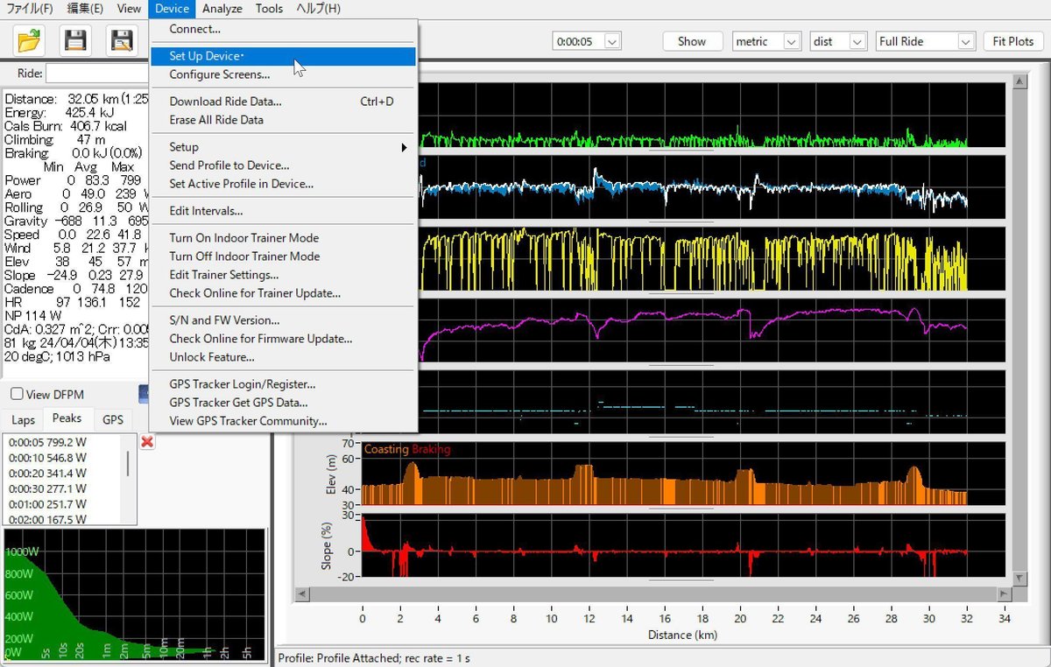Image resolution: width=1051 pixels, height=667 pixels.
Task: Click the scroll-down arrow of the plots scrollbar
Action: [x=1019, y=579]
